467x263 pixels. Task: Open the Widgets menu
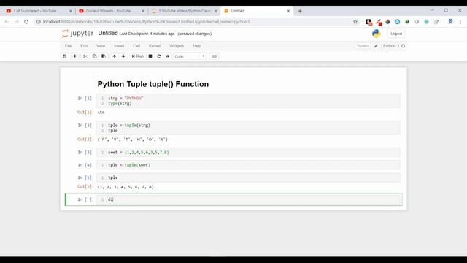(x=177, y=46)
